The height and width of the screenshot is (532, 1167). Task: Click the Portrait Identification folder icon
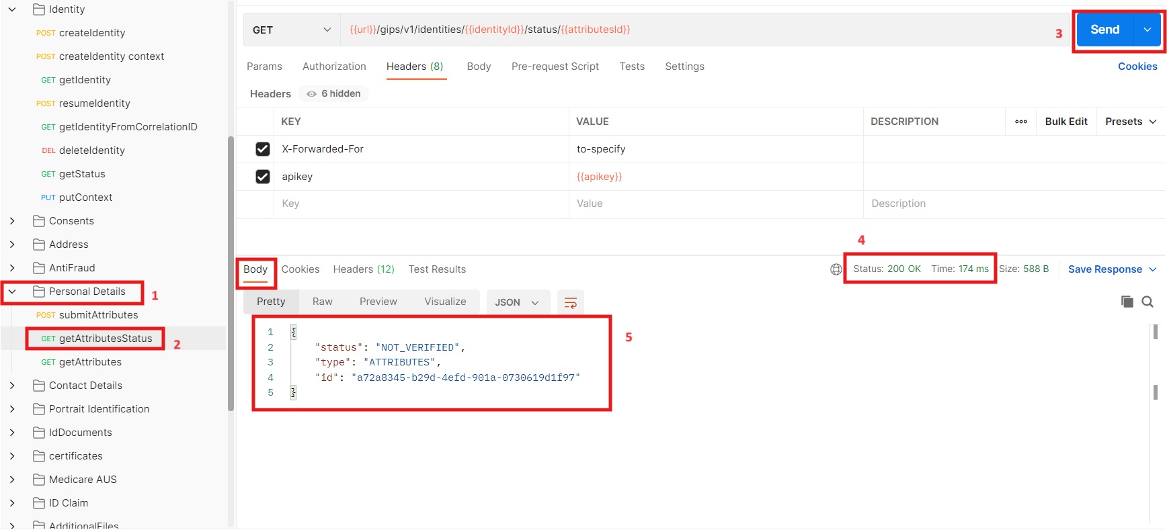(39, 409)
